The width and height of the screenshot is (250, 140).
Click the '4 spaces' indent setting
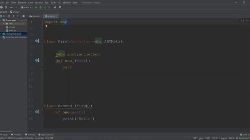pos(223,138)
